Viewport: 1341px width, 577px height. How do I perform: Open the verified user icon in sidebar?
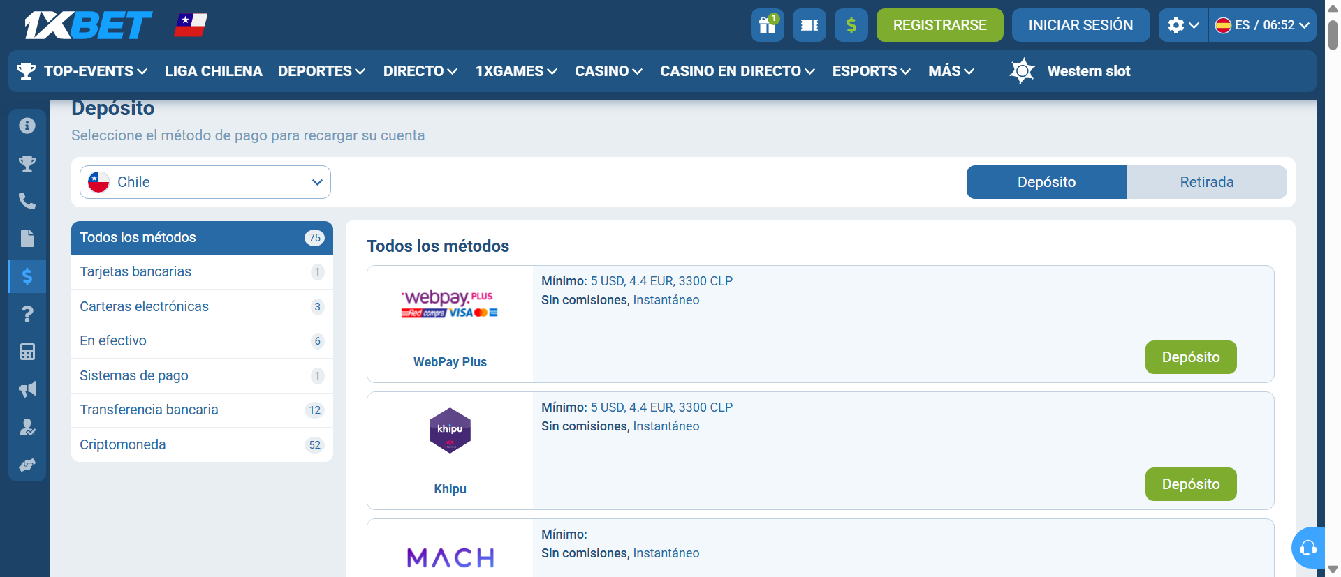coord(27,427)
